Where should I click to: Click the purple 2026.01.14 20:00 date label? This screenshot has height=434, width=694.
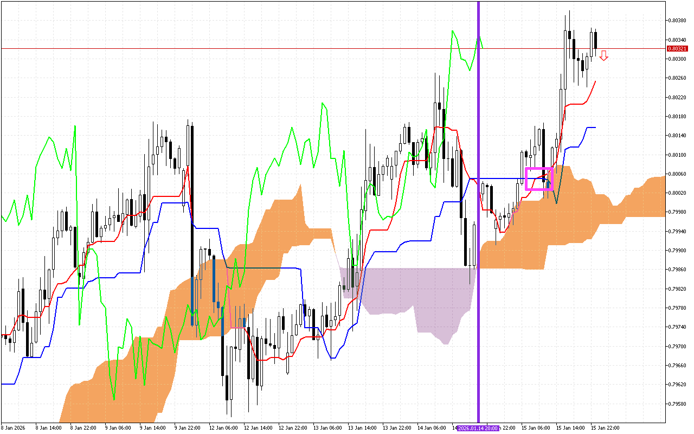(x=478, y=428)
